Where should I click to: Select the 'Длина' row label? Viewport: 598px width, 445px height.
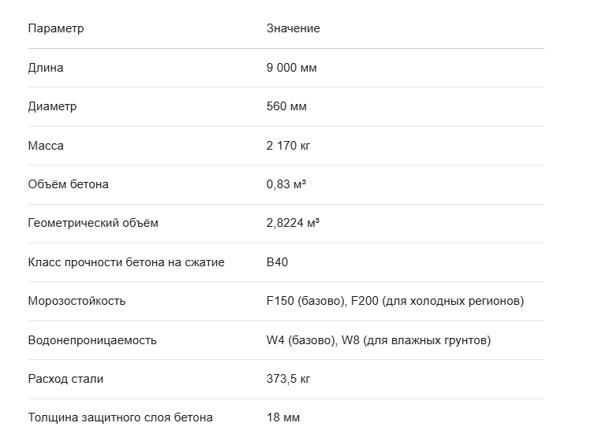point(46,68)
